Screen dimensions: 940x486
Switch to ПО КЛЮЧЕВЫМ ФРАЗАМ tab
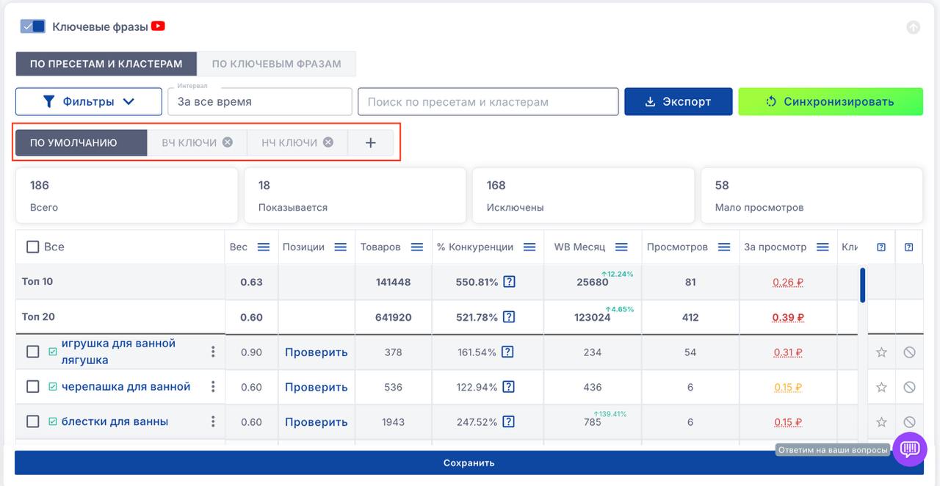click(x=276, y=64)
